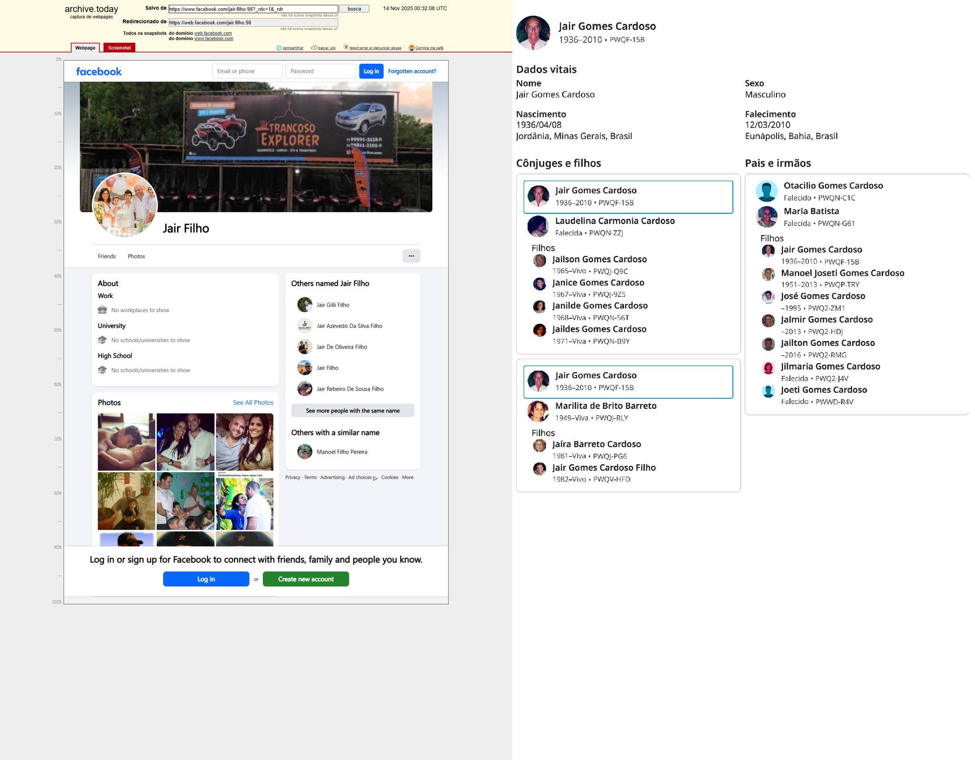Open the first photo thumbnail in Photos
This screenshot has width=975, height=760.
point(126,442)
